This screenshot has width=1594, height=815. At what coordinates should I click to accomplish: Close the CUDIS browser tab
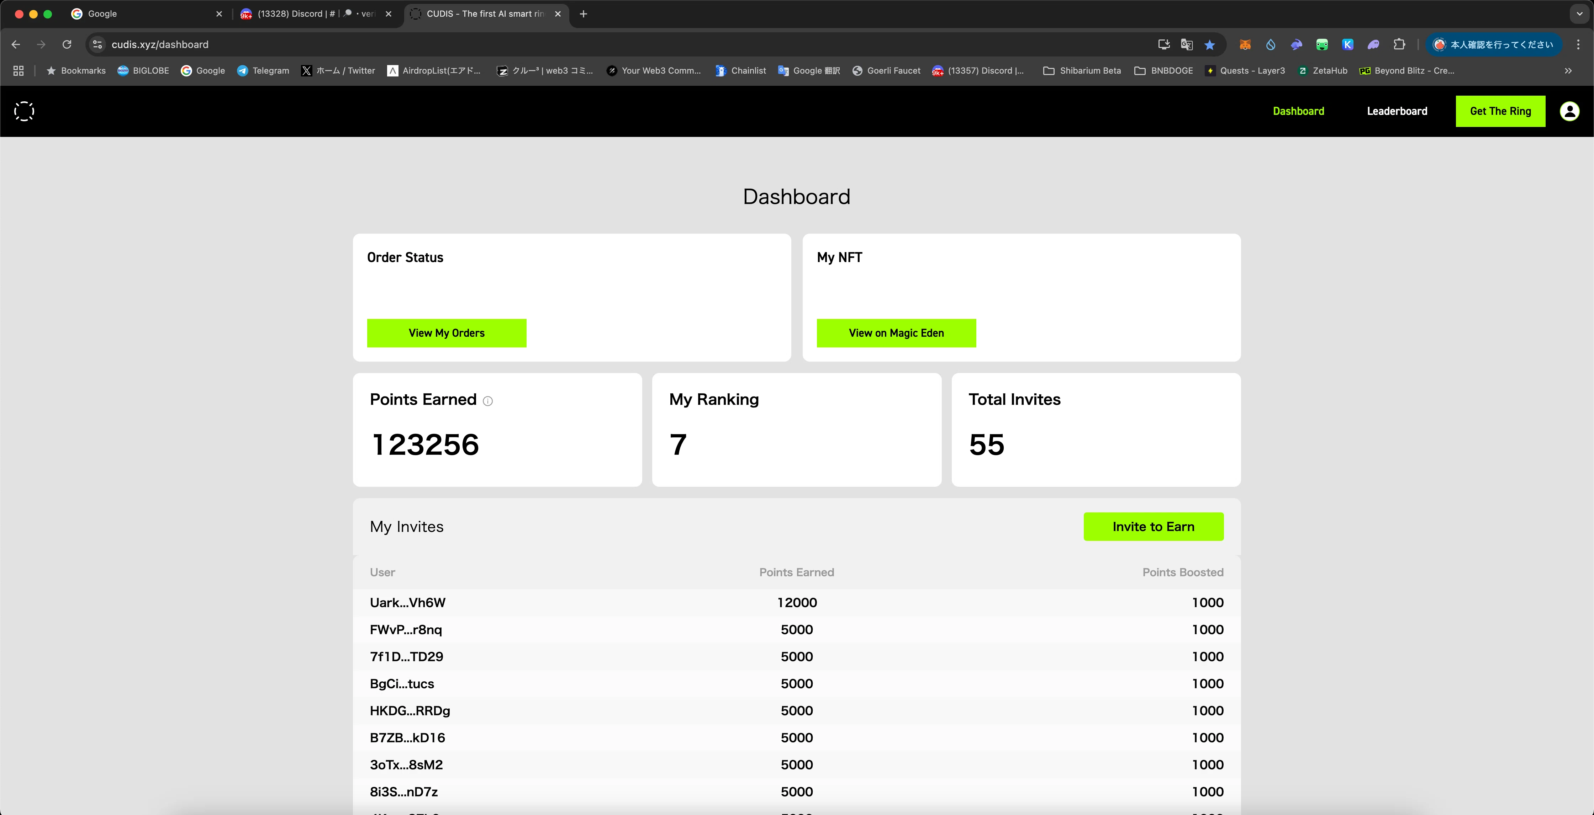[x=558, y=14]
